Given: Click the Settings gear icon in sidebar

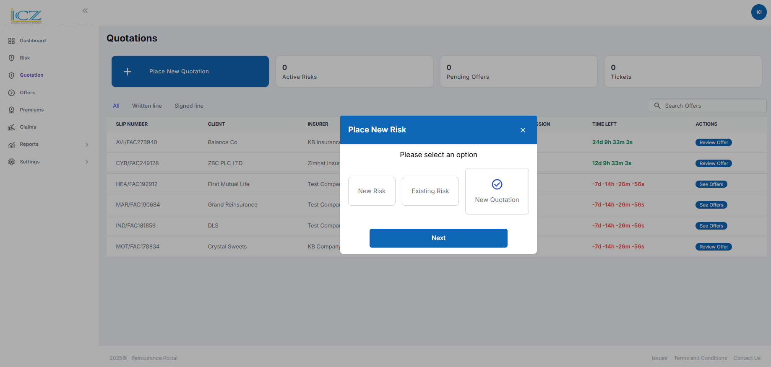Looking at the screenshot, I should pyautogui.click(x=11, y=162).
